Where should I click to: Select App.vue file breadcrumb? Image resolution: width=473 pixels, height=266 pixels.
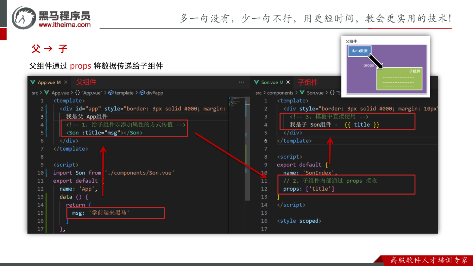pos(60,93)
